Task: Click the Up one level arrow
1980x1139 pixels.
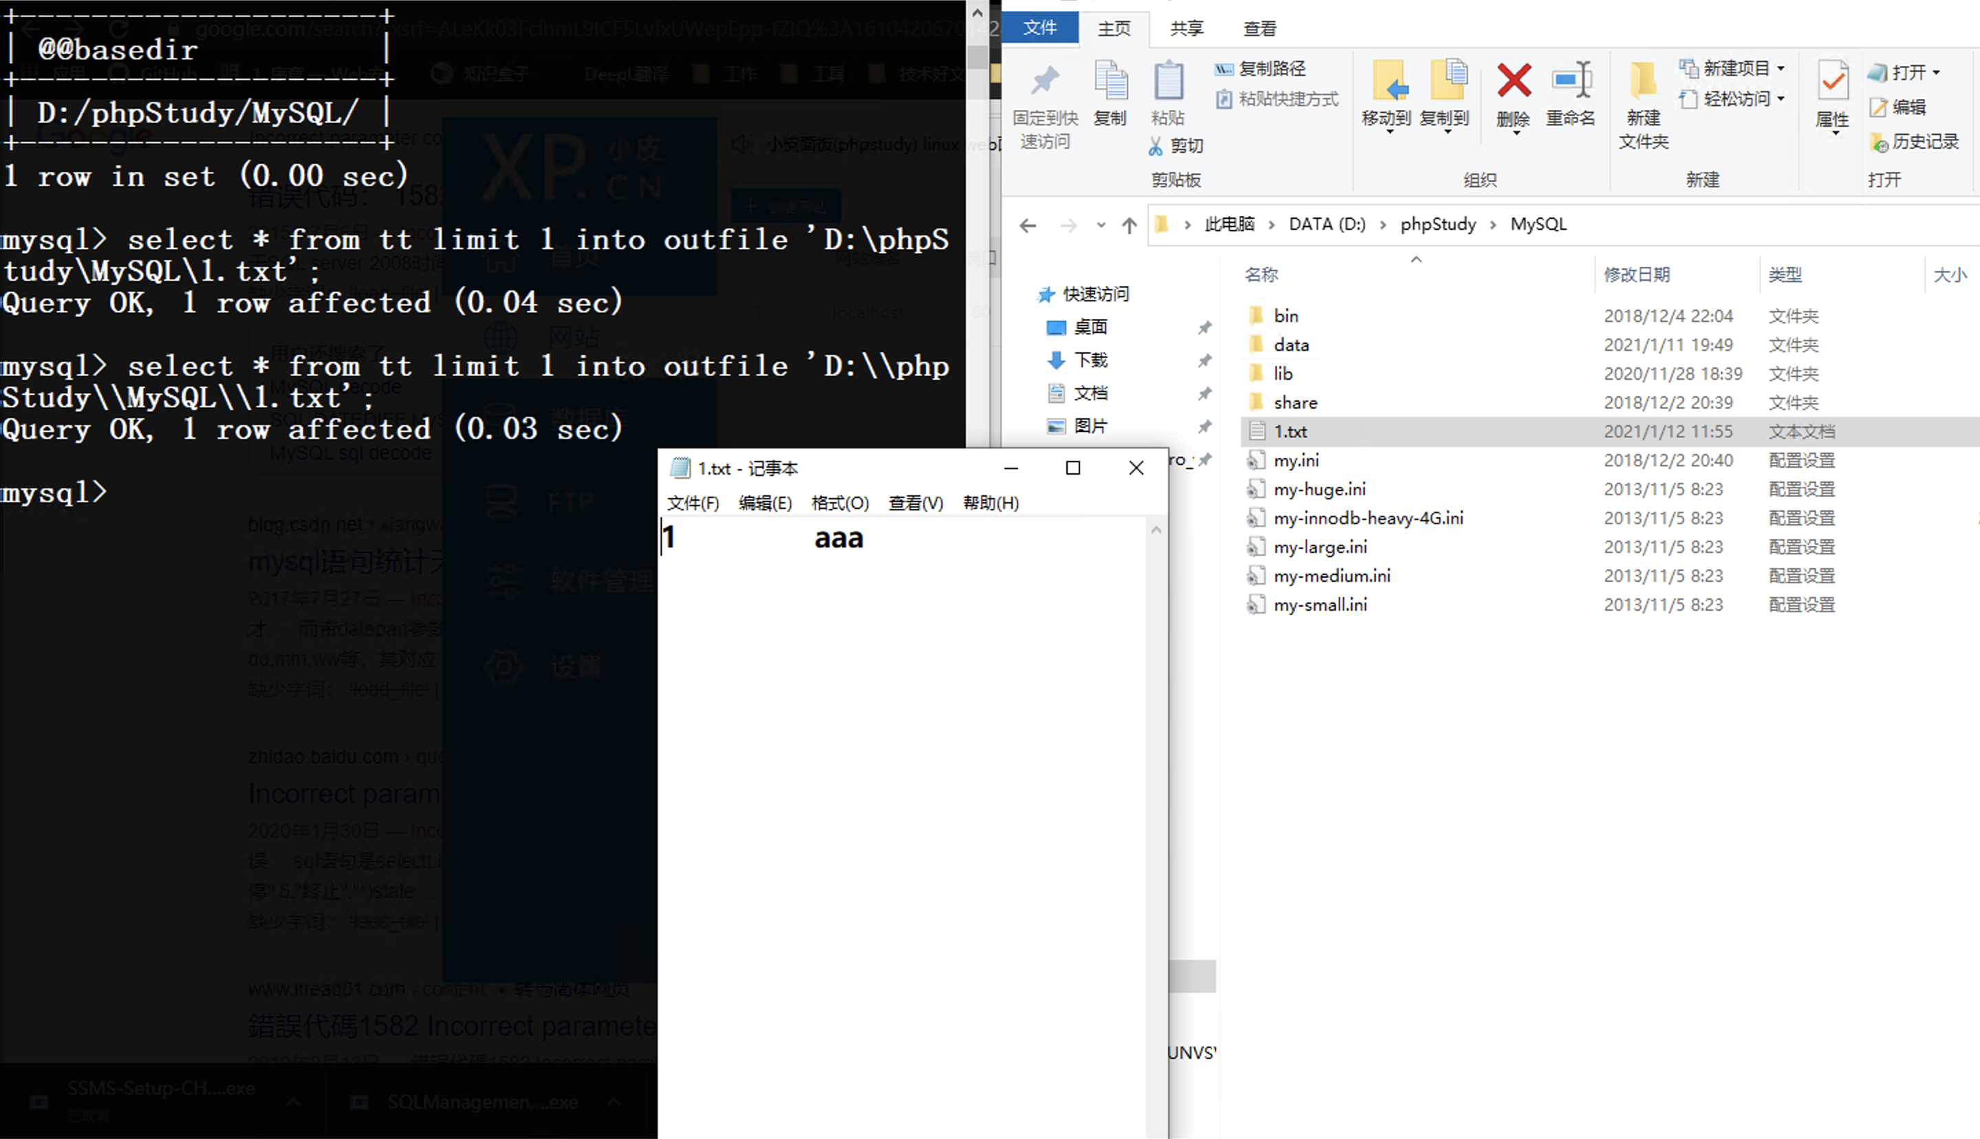Action: (1128, 226)
